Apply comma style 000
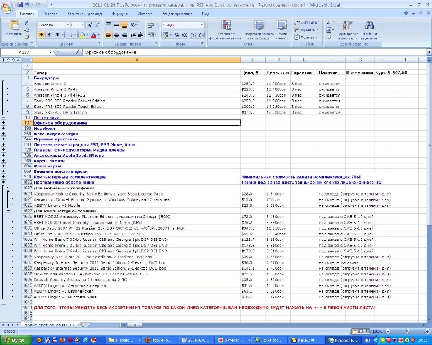 184,35
